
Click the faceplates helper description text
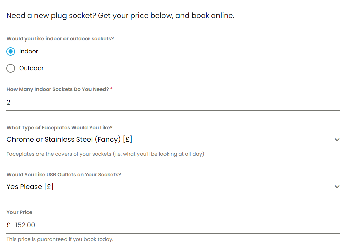105,154
